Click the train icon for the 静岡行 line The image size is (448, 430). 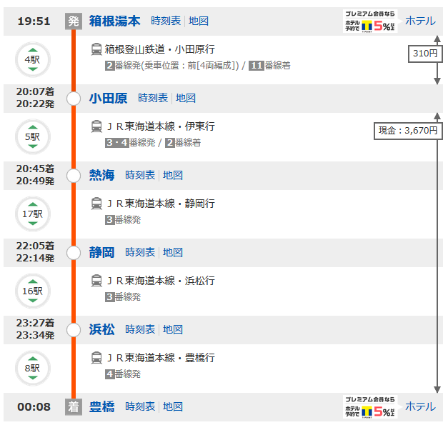[x=96, y=204]
